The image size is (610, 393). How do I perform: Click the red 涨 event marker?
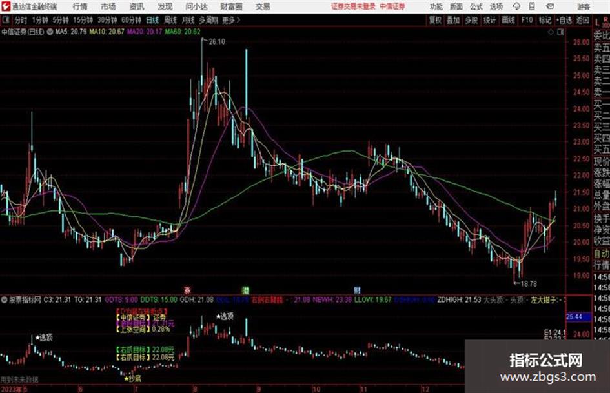pos(187,290)
